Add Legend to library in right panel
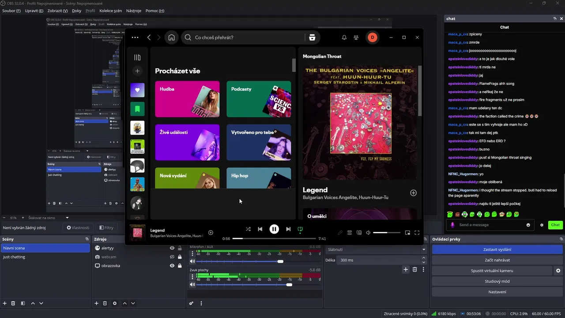The width and height of the screenshot is (565, 318). click(x=413, y=193)
